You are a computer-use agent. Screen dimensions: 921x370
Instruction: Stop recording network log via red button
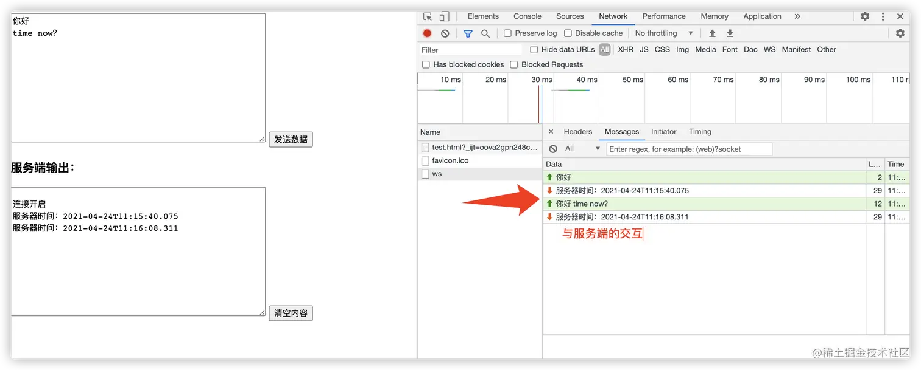coord(428,33)
